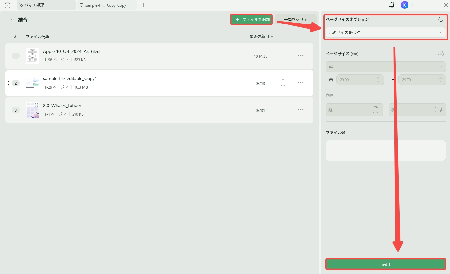This screenshot has width=450, height=274.
Task: Open more options for sample-file-editable_Copy1
Action: [x=300, y=83]
